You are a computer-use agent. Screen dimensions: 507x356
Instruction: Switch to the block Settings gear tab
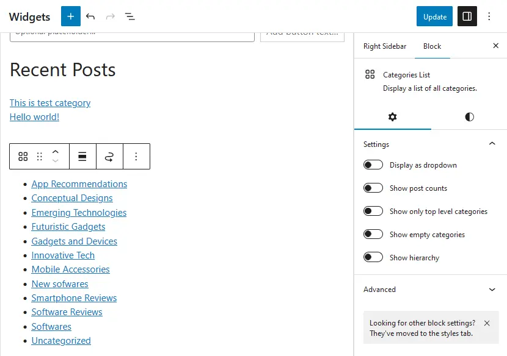point(393,117)
